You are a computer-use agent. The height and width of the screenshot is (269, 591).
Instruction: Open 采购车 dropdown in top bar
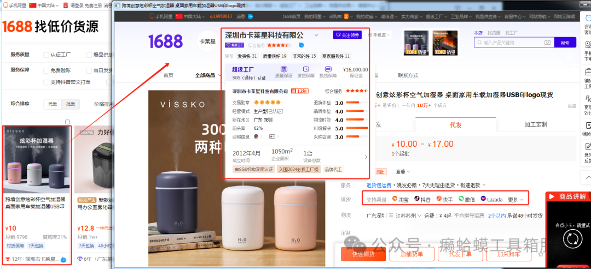340,16
